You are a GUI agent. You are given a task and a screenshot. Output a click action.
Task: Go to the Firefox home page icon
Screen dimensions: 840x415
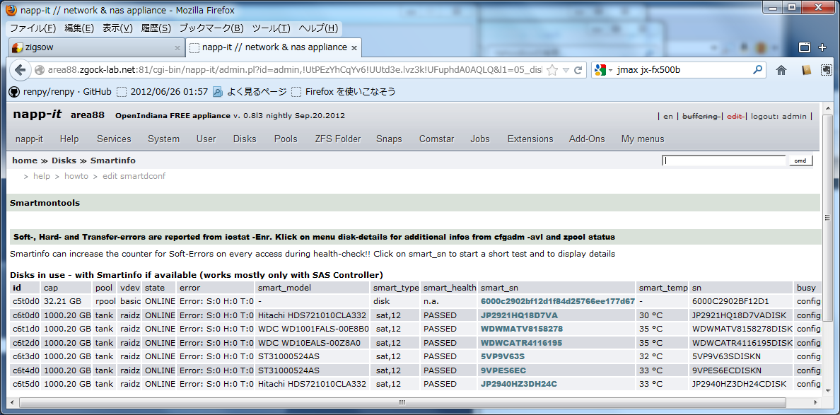coord(781,70)
